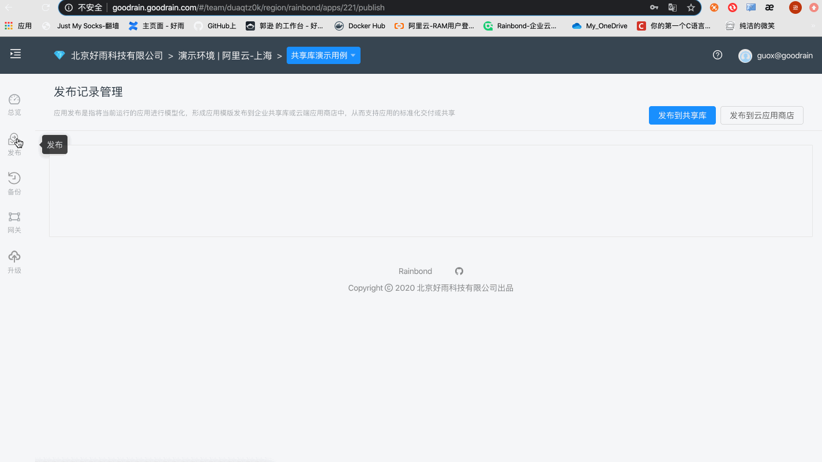Click the orange browser extension icon
The height and width of the screenshot is (462, 822).
tap(714, 7)
